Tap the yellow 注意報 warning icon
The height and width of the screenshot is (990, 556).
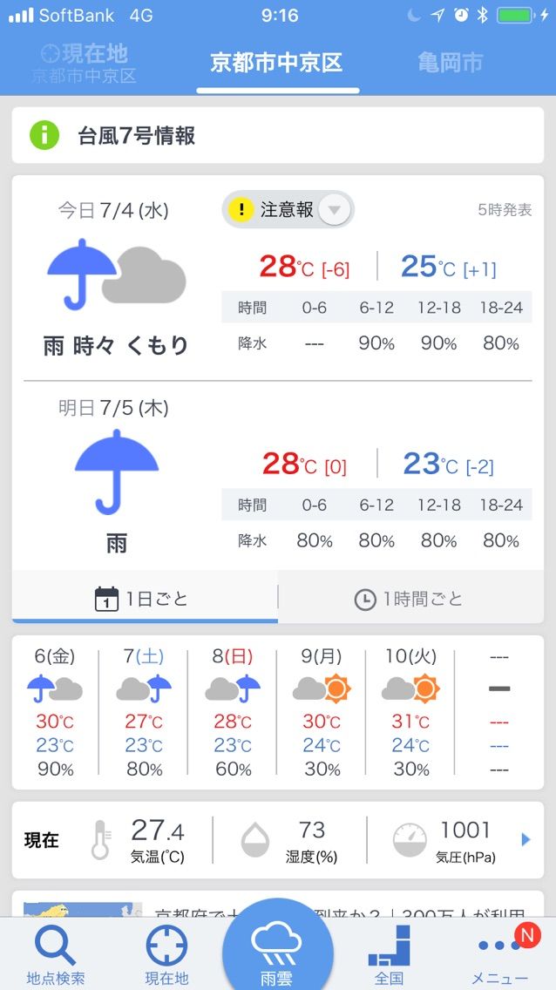tap(241, 209)
